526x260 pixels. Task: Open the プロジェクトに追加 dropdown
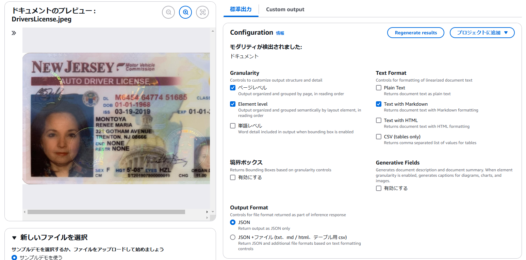482,33
